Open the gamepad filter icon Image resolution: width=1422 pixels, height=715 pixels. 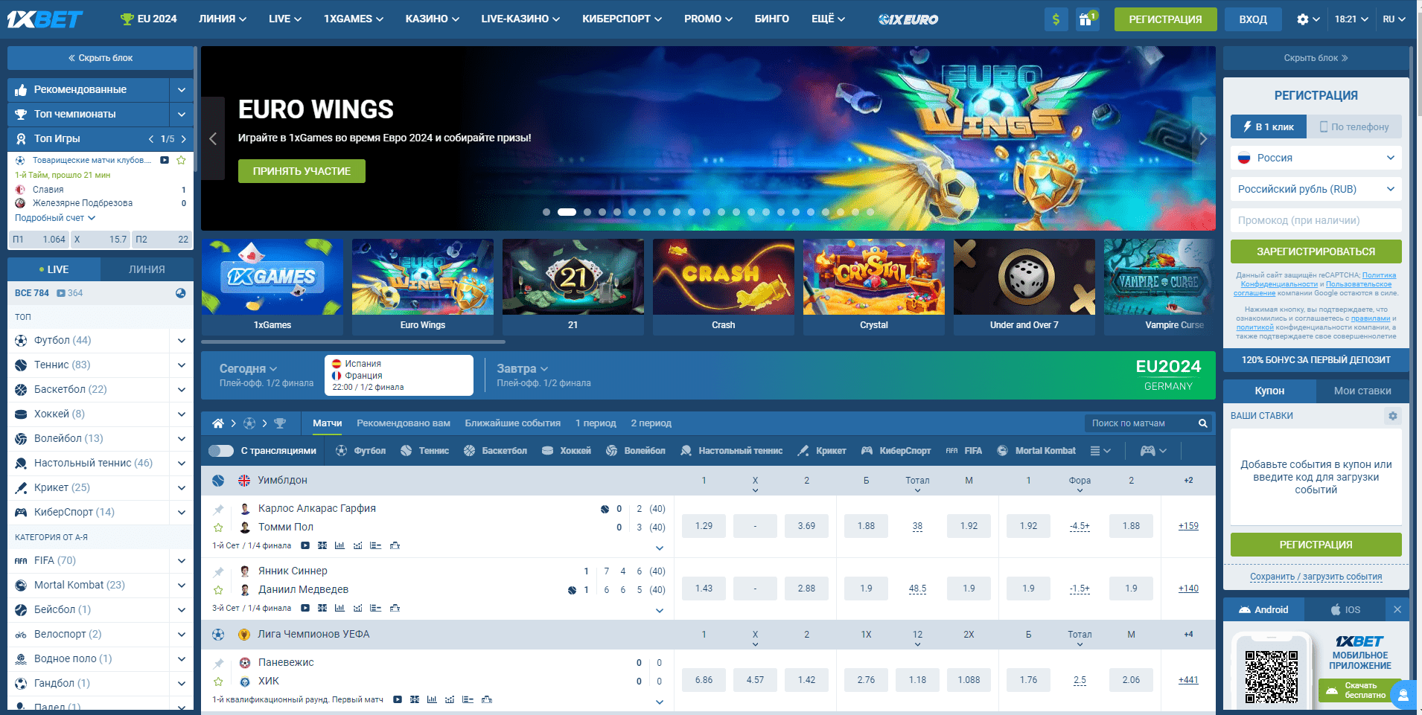pyautogui.click(x=1153, y=451)
